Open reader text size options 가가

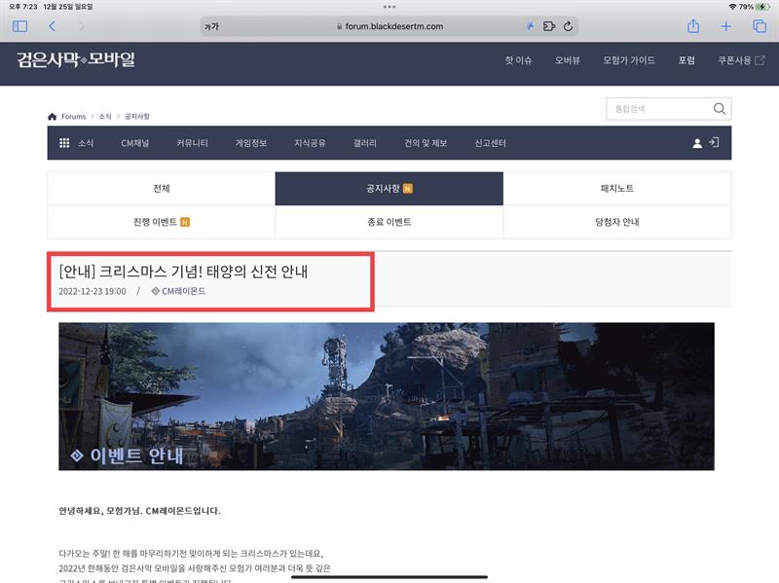[x=211, y=26]
